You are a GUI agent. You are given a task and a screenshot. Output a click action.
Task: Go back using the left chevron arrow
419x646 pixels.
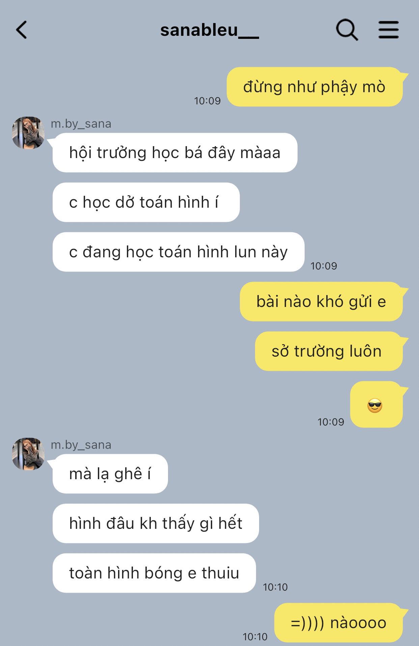(21, 30)
